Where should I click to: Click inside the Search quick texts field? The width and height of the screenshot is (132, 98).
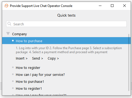click(66, 24)
